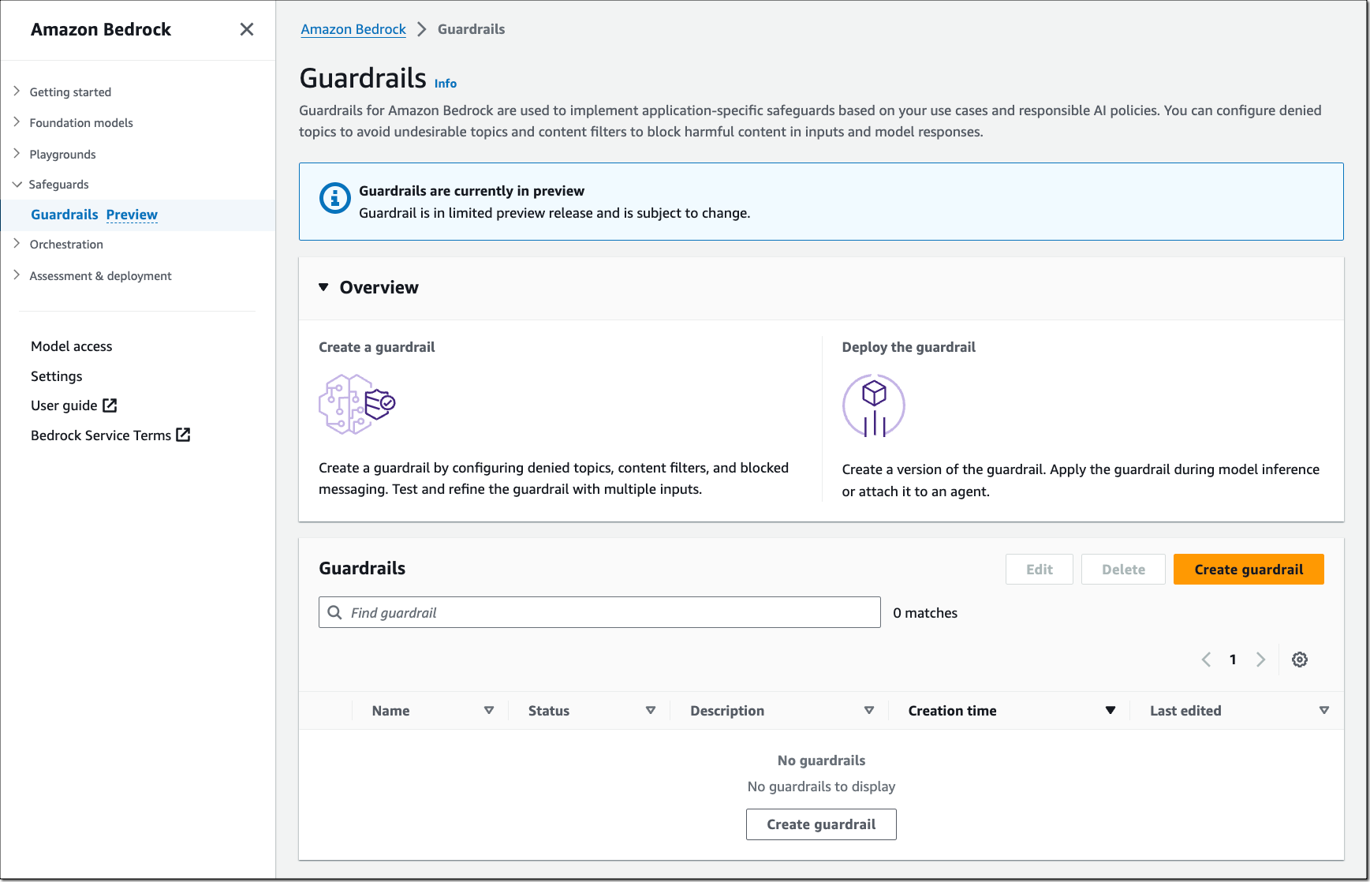The image size is (1370, 882).
Task: Open Settings from the sidebar
Action: coord(56,376)
